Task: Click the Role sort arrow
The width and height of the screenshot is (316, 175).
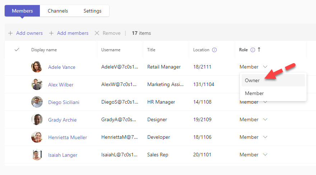Action: (259, 49)
